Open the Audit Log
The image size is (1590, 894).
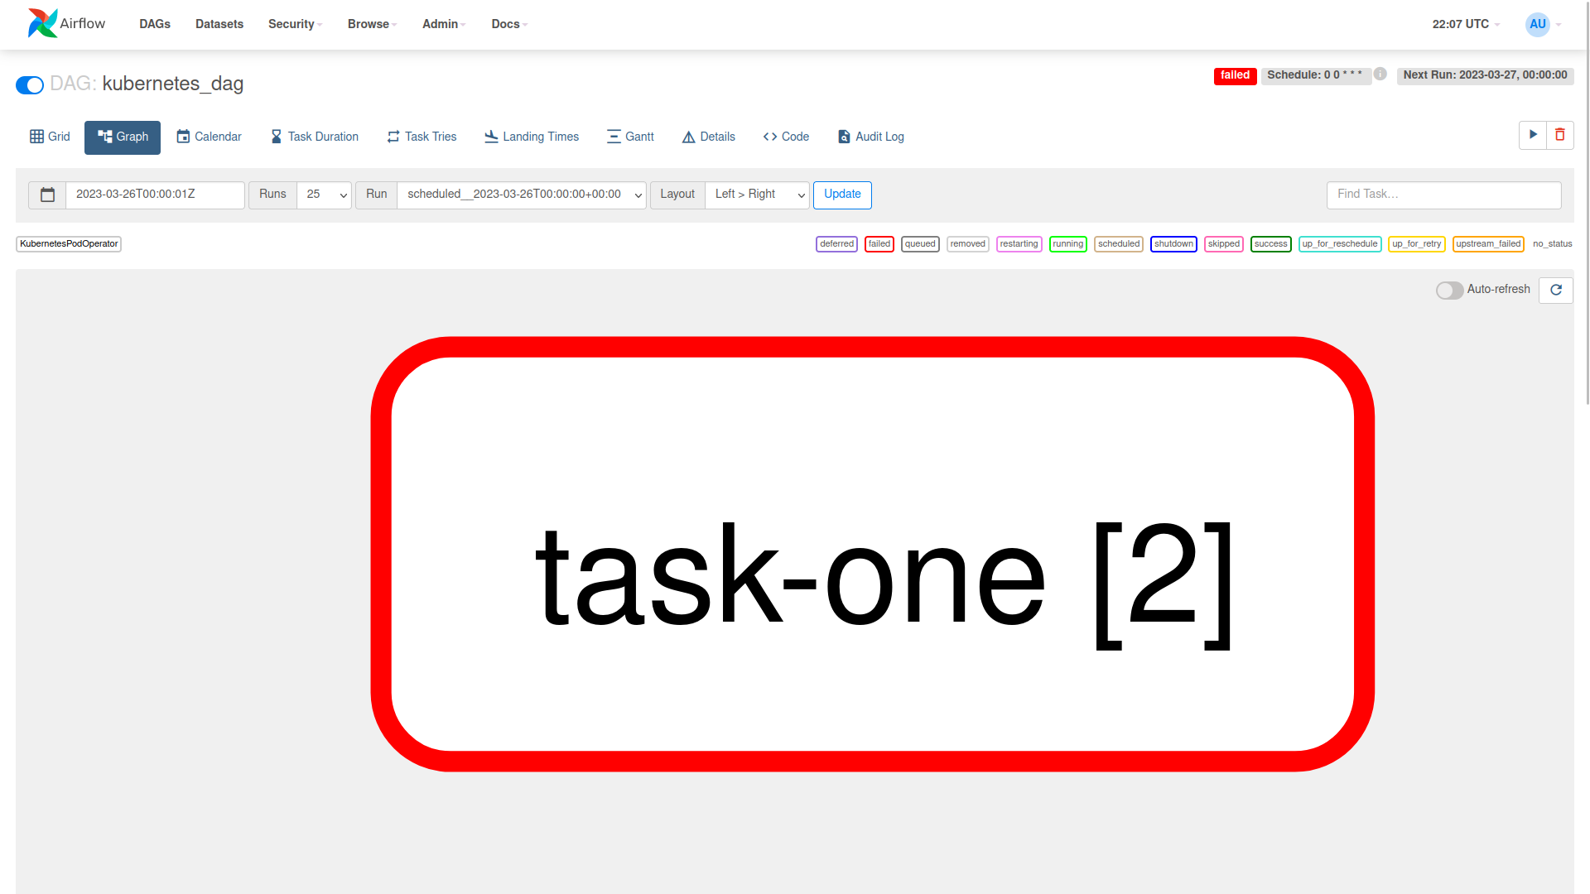870,137
